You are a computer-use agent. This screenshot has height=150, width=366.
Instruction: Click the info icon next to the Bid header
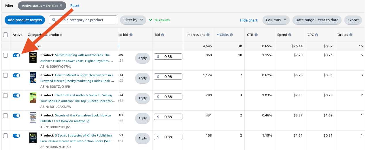tap(163, 35)
